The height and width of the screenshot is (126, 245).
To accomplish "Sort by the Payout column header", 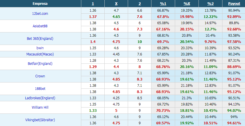I will (x=234, y=4).
